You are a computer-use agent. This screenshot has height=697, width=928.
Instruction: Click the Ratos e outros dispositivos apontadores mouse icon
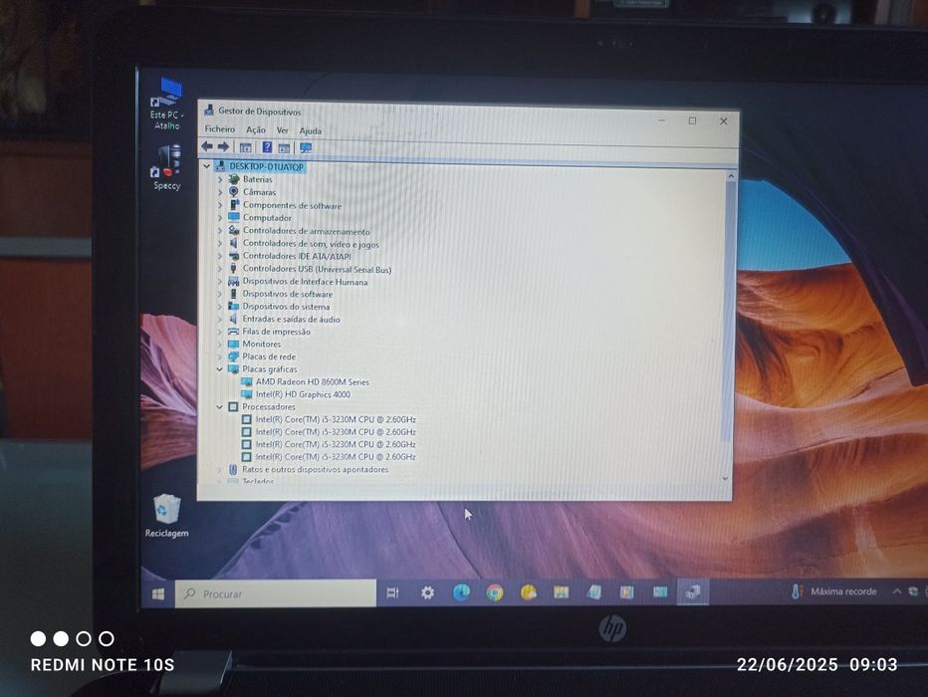[x=233, y=469]
